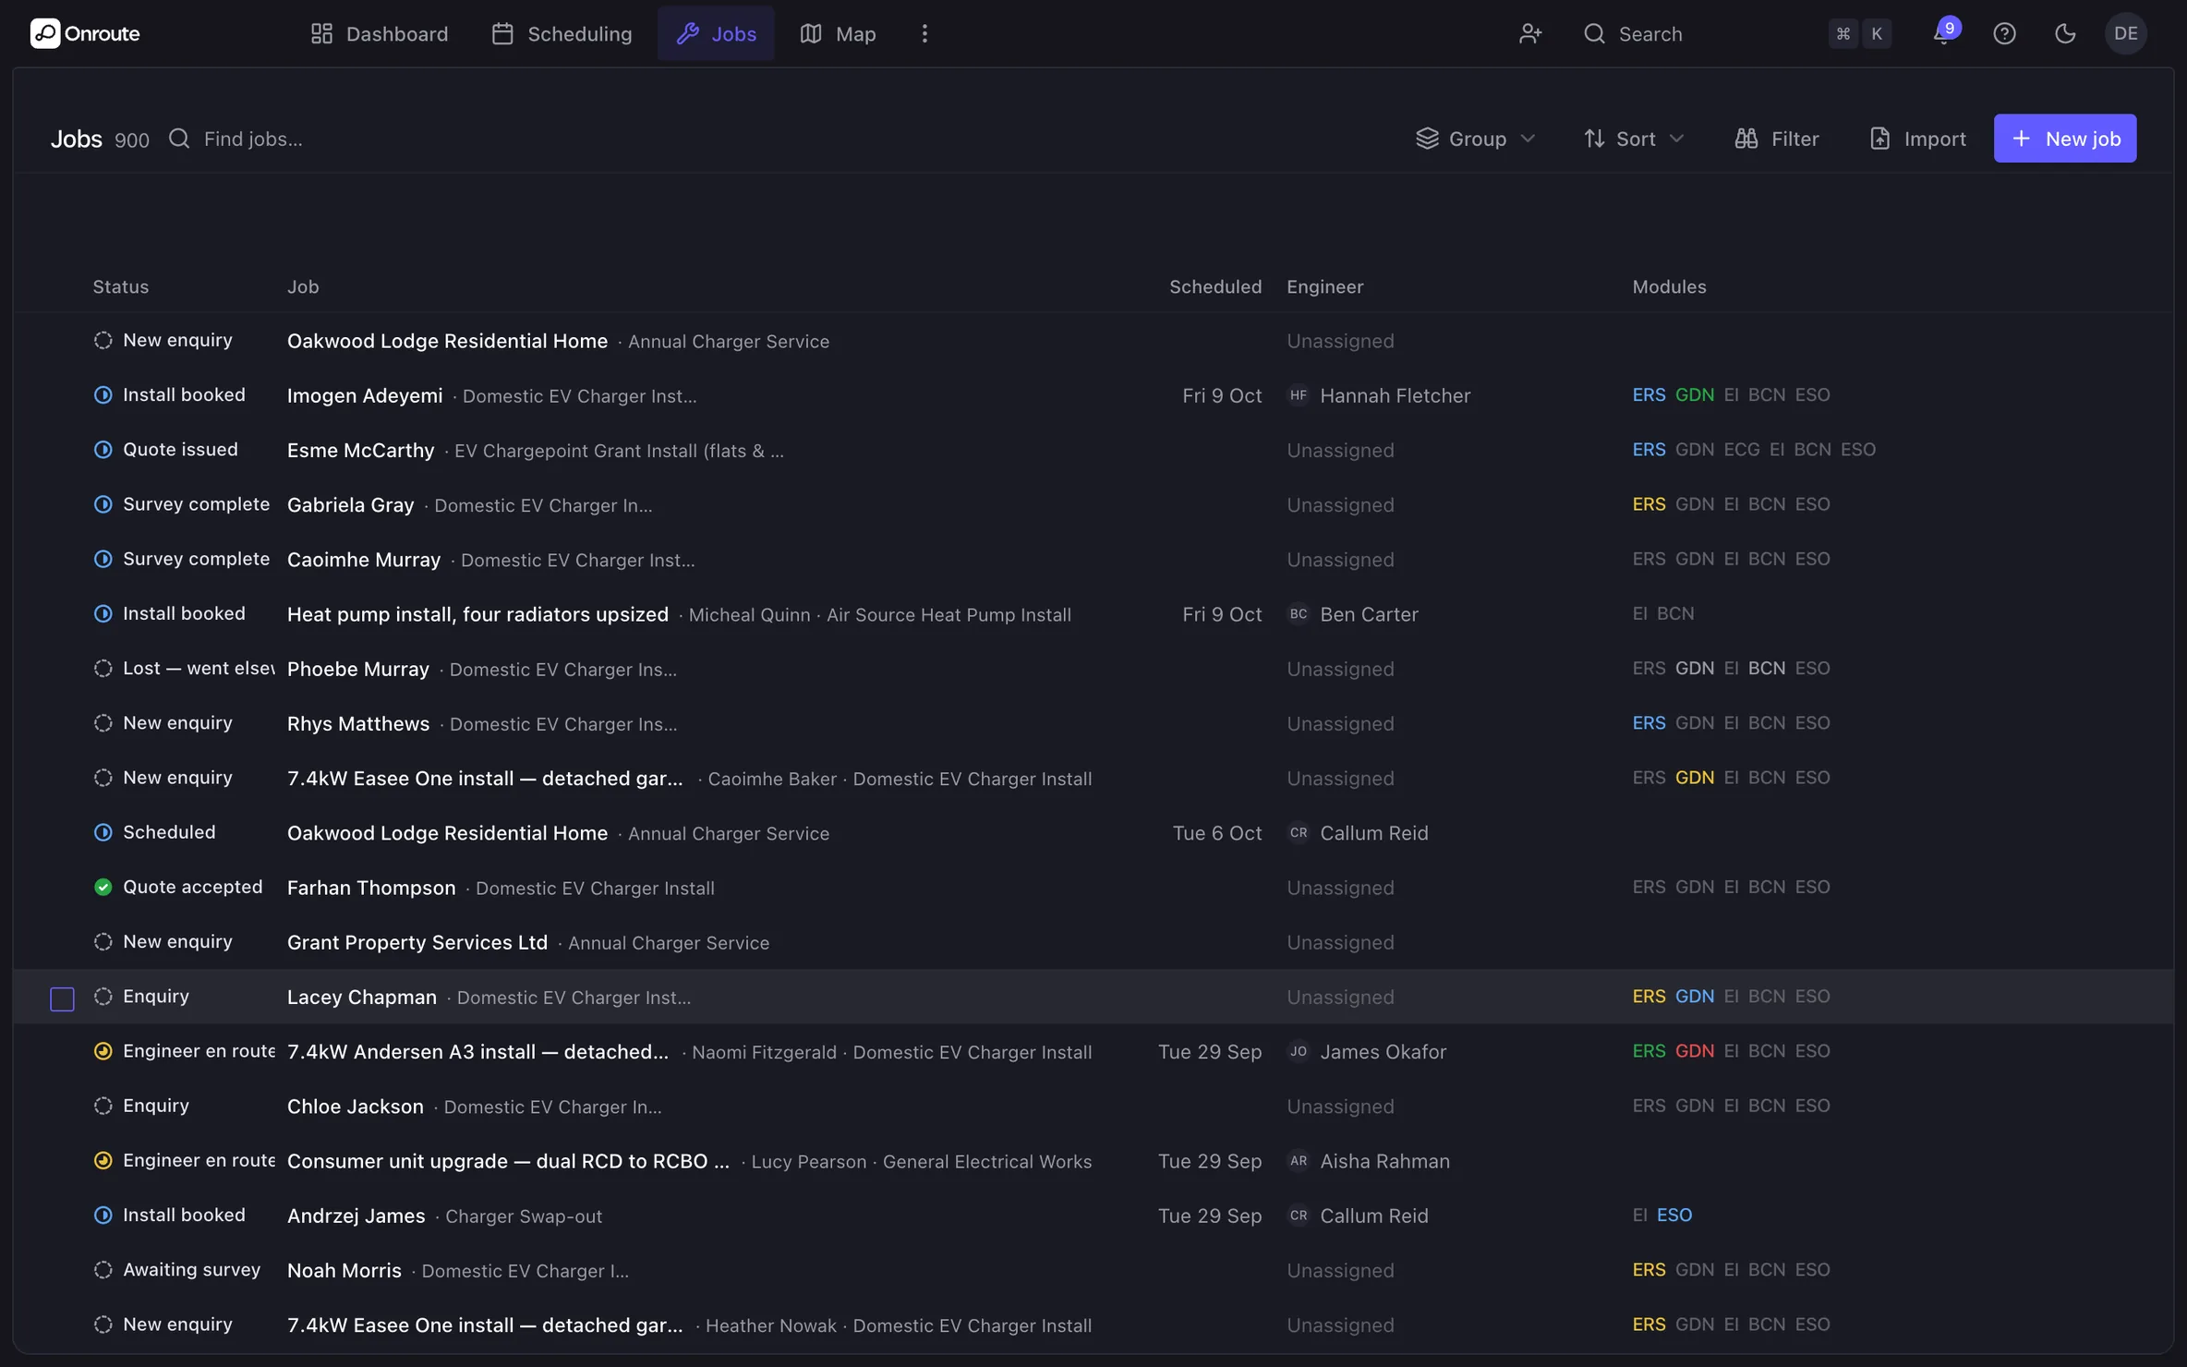Viewport: 2187px width, 1367px height.
Task: Switch to the Map tab
Action: coord(838,34)
